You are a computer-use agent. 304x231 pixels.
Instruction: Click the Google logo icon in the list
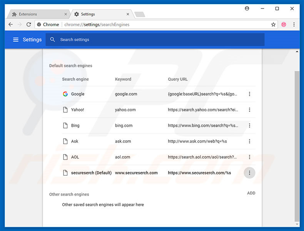(65, 94)
